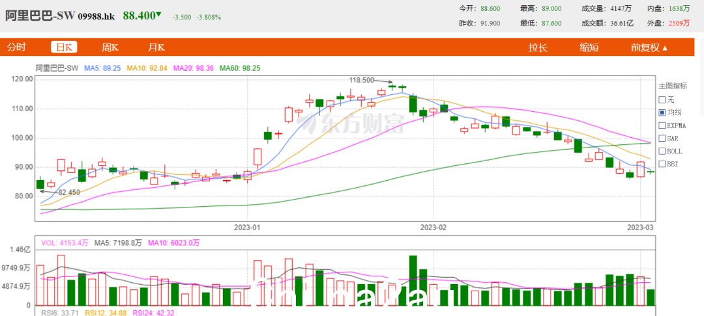
Task: Click the 120.00 price axis label
Action: pos(22,79)
